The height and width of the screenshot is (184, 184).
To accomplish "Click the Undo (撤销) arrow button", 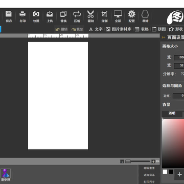I will click(61, 29).
